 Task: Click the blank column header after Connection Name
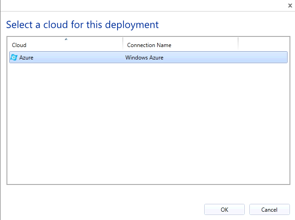[264, 44]
